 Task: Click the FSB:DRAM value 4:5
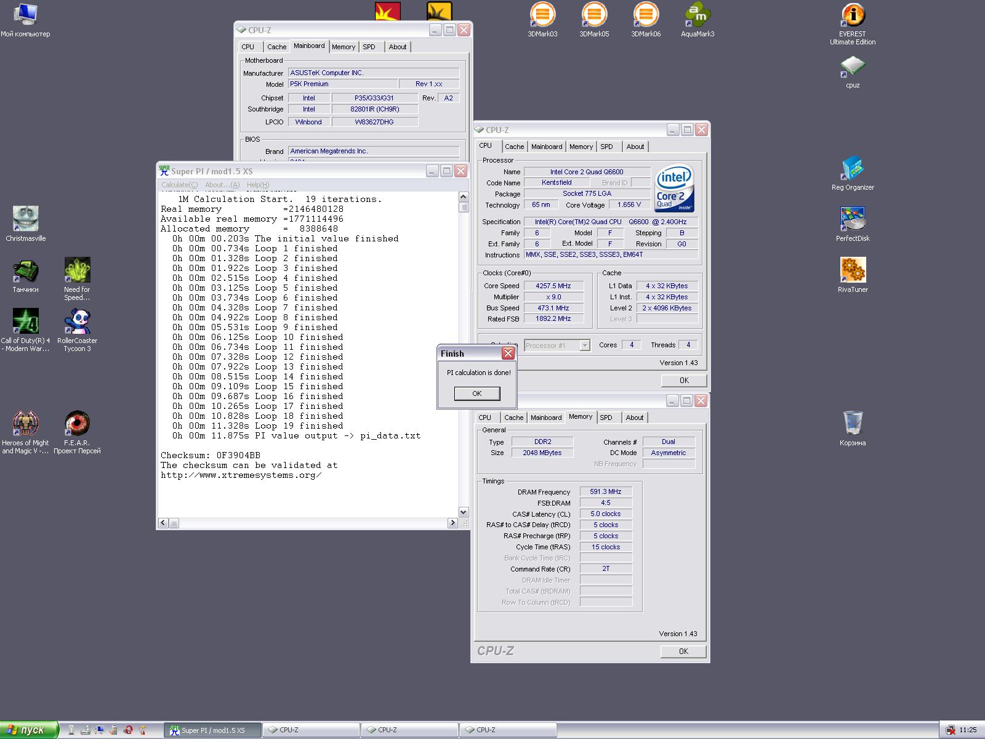point(606,503)
